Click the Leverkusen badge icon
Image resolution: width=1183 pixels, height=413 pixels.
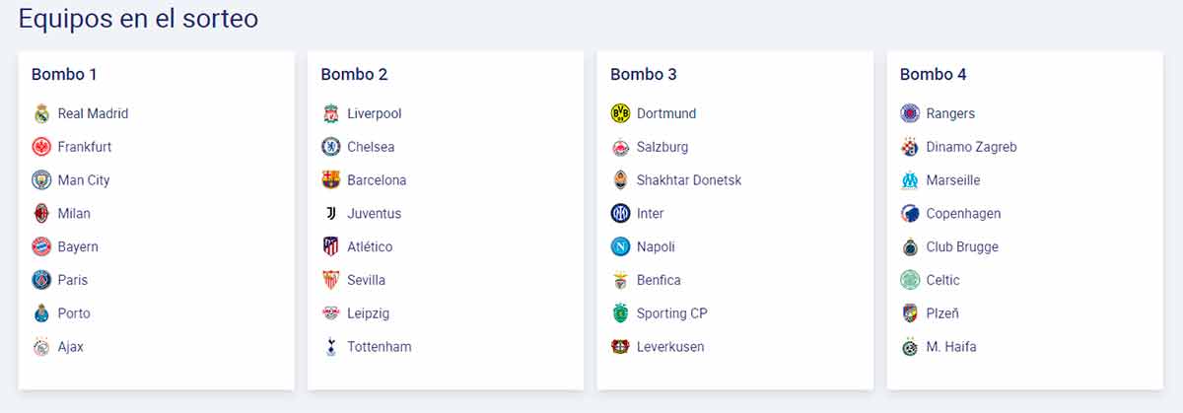pos(620,347)
